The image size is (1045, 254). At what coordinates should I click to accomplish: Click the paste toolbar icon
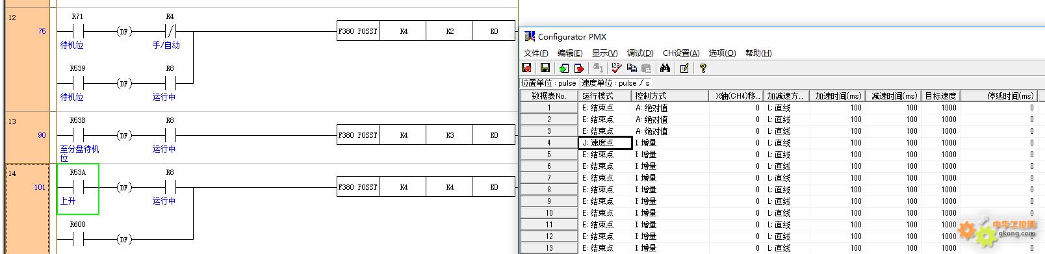(647, 68)
